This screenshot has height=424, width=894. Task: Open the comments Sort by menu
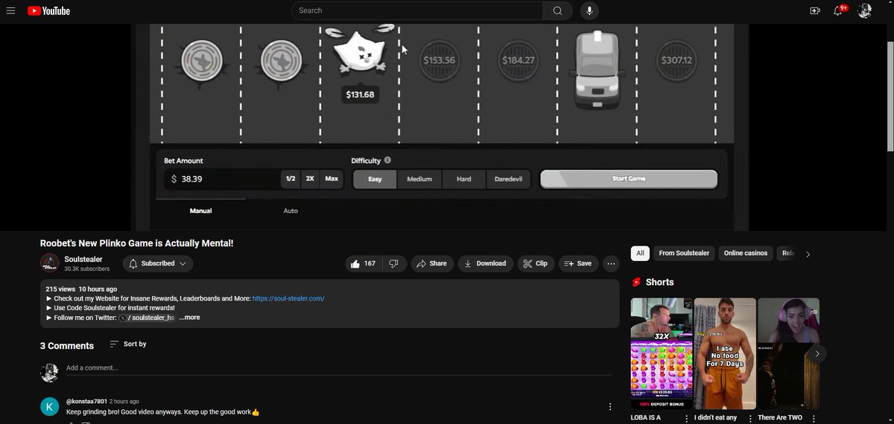pos(127,344)
